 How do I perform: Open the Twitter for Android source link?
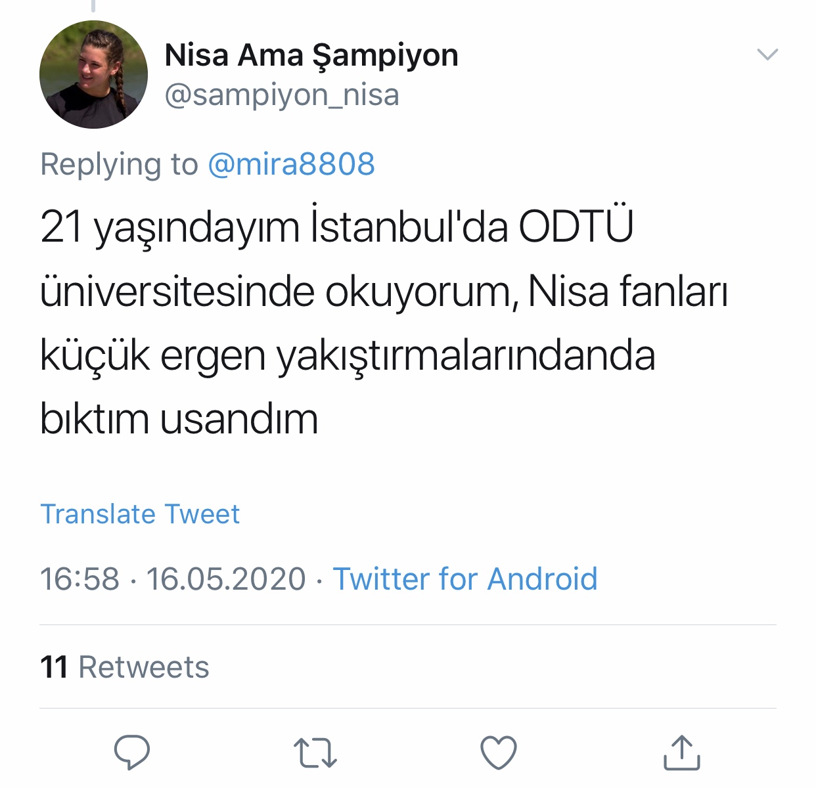point(465,579)
